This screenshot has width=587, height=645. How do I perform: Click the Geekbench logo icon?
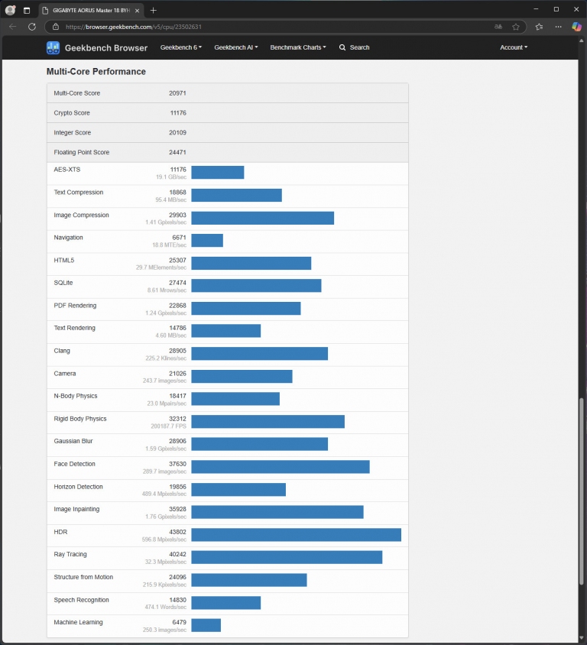pyautogui.click(x=53, y=47)
